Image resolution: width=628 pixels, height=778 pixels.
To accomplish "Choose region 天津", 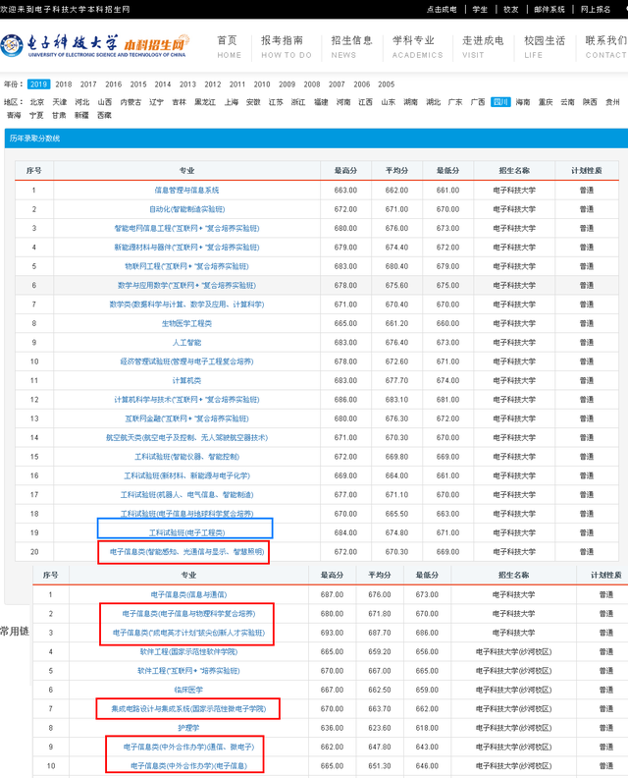I will click(60, 102).
